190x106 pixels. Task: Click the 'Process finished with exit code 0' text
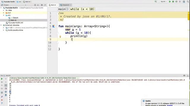click(x=24, y=105)
